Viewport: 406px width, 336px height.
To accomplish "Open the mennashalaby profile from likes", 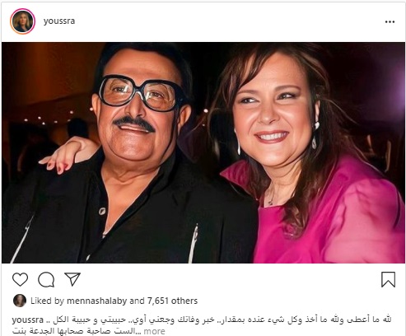I will click(x=97, y=301).
